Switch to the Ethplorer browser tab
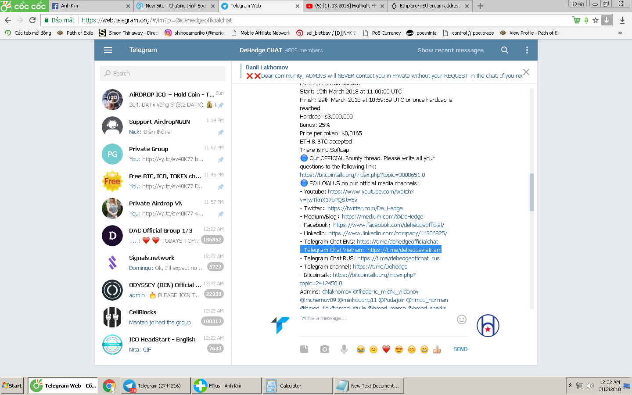The width and height of the screenshot is (632, 395). click(x=430, y=6)
